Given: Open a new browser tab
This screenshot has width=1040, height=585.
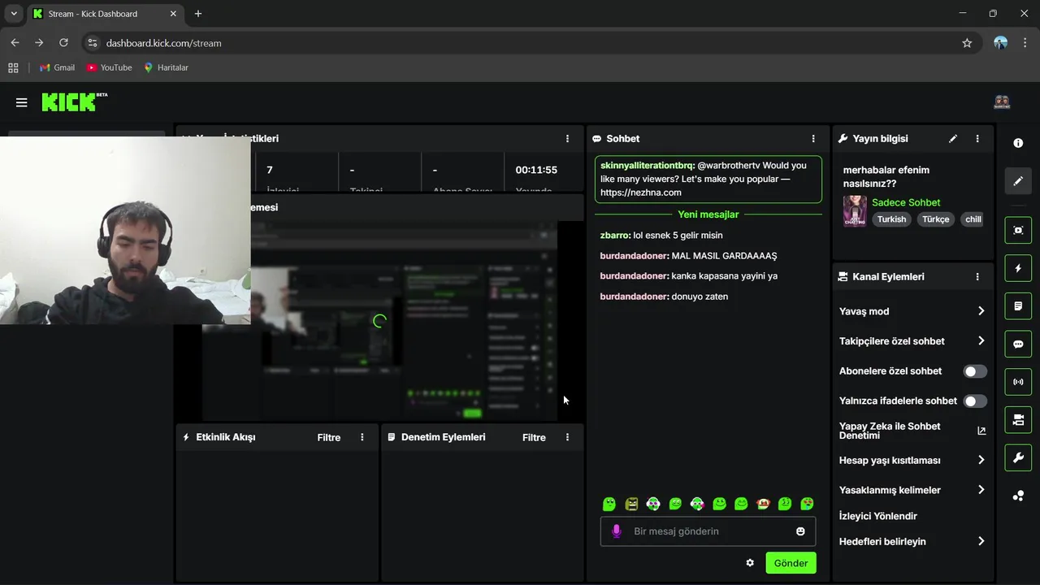Looking at the screenshot, I should 198,14.
